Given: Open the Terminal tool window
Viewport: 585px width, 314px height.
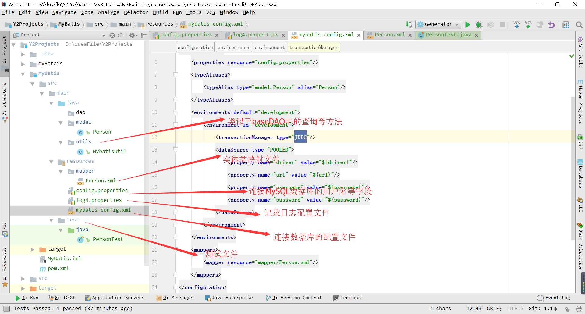Looking at the screenshot, I should pyautogui.click(x=348, y=298).
